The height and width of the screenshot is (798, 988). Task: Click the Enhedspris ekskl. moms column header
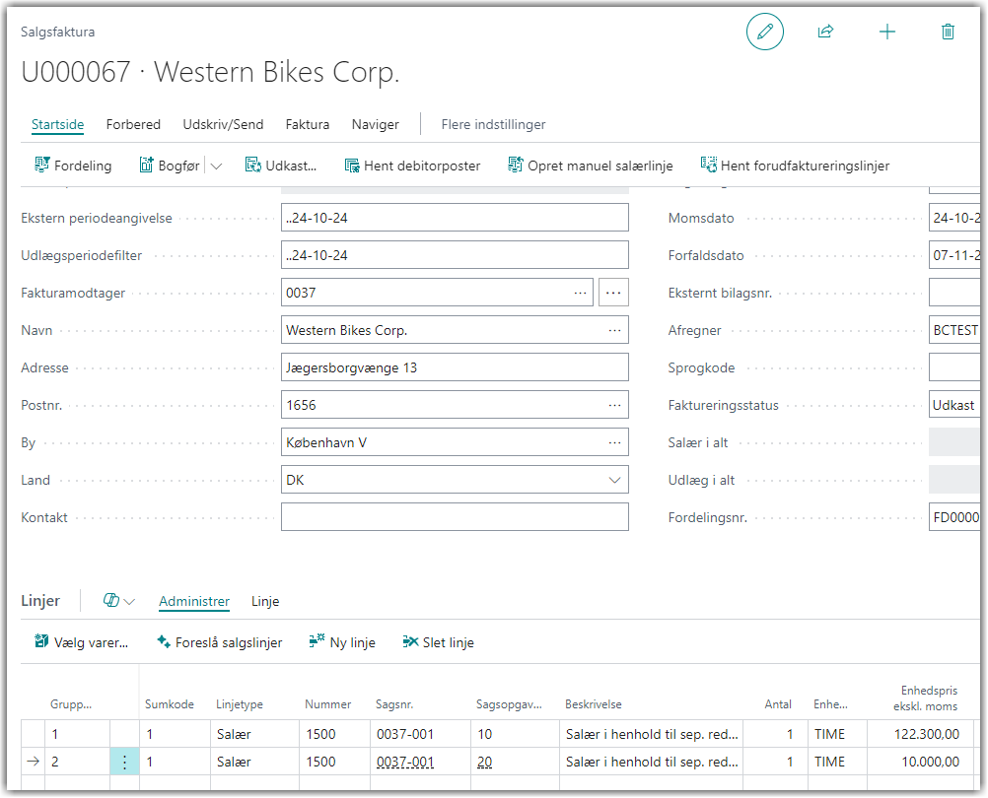(x=926, y=698)
